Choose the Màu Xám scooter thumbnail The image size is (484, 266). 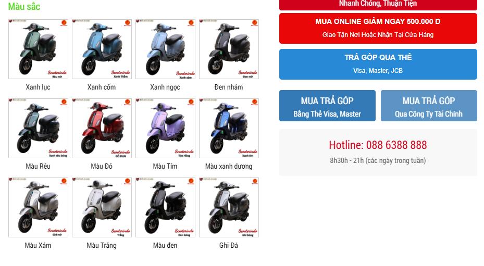click(x=38, y=207)
